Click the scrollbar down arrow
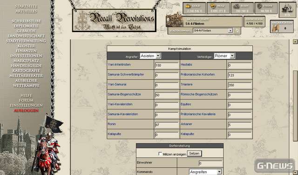Image resolution: width=298 pixels, height=175 pixels. 295,173
